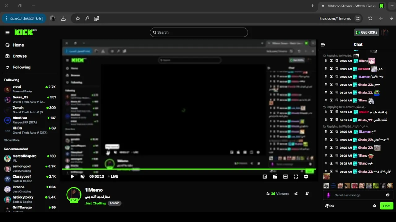This screenshot has width=396, height=222.
Task: Open the 1lMemo channel name link
Action: pos(94,190)
